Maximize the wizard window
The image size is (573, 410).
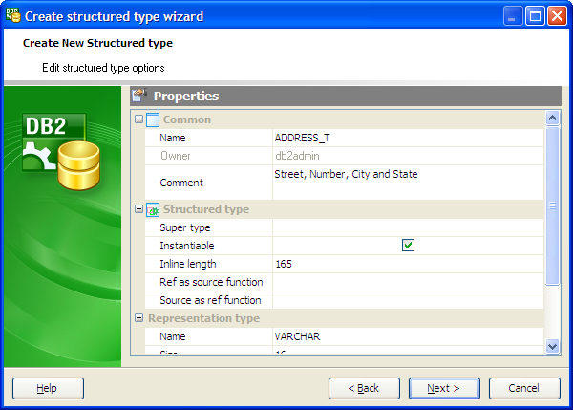[535, 16]
